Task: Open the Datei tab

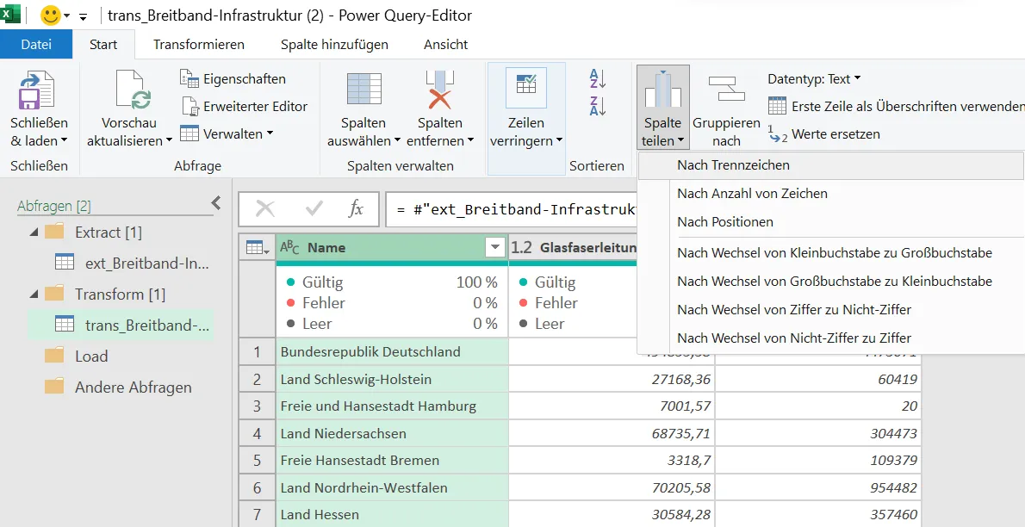Action: (x=36, y=45)
